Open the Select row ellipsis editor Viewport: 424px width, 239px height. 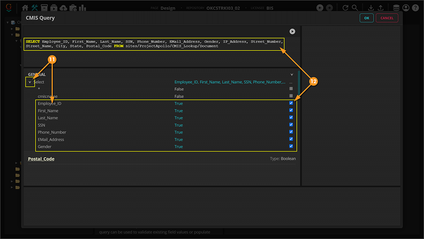[x=290, y=82]
